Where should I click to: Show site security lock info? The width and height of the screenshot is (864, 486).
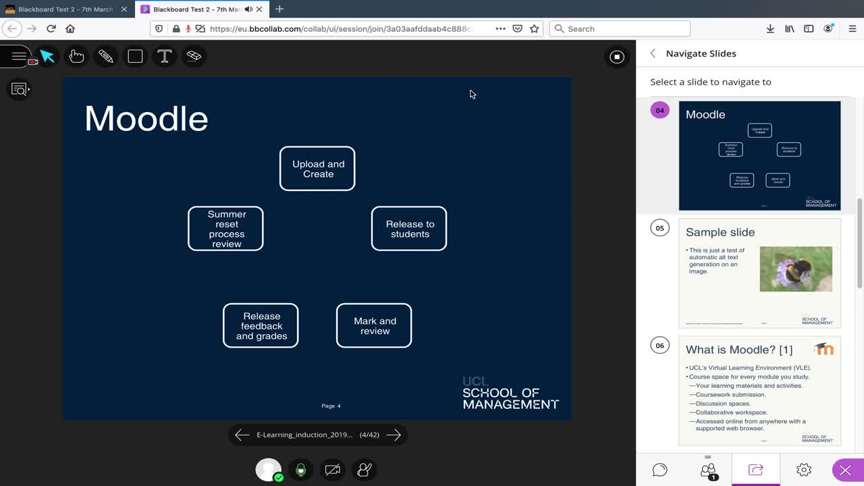pyautogui.click(x=175, y=29)
